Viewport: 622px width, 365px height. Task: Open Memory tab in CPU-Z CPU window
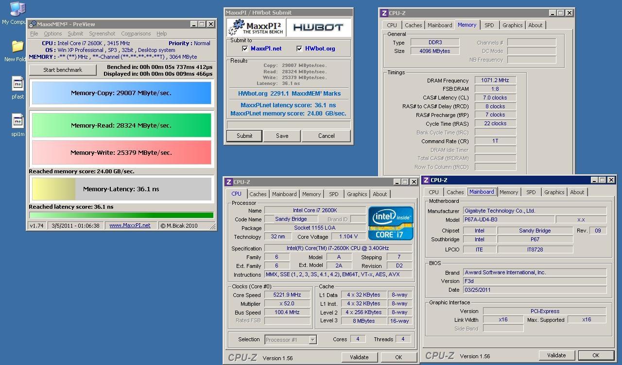click(x=311, y=194)
